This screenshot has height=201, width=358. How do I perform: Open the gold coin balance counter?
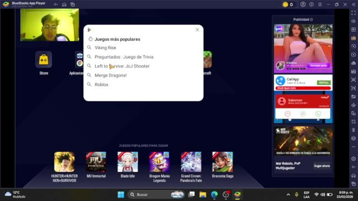coord(288,4)
